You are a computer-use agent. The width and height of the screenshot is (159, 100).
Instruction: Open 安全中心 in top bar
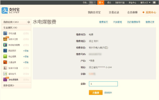click(132, 3)
